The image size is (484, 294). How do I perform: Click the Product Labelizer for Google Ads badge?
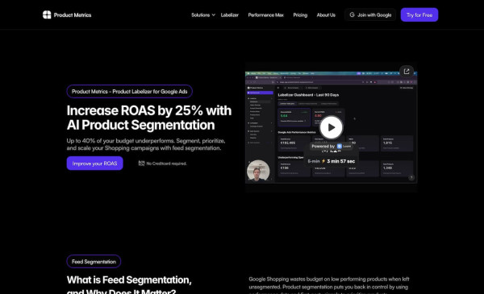pos(130,91)
